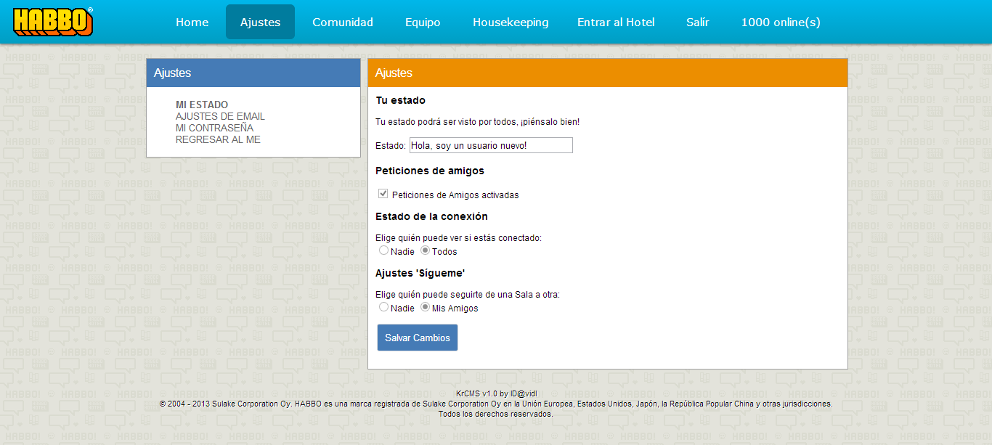The height and width of the screenshot is (445, 992).
Task: Click the Peticiones de amigos heading
Action: [430, 171]
